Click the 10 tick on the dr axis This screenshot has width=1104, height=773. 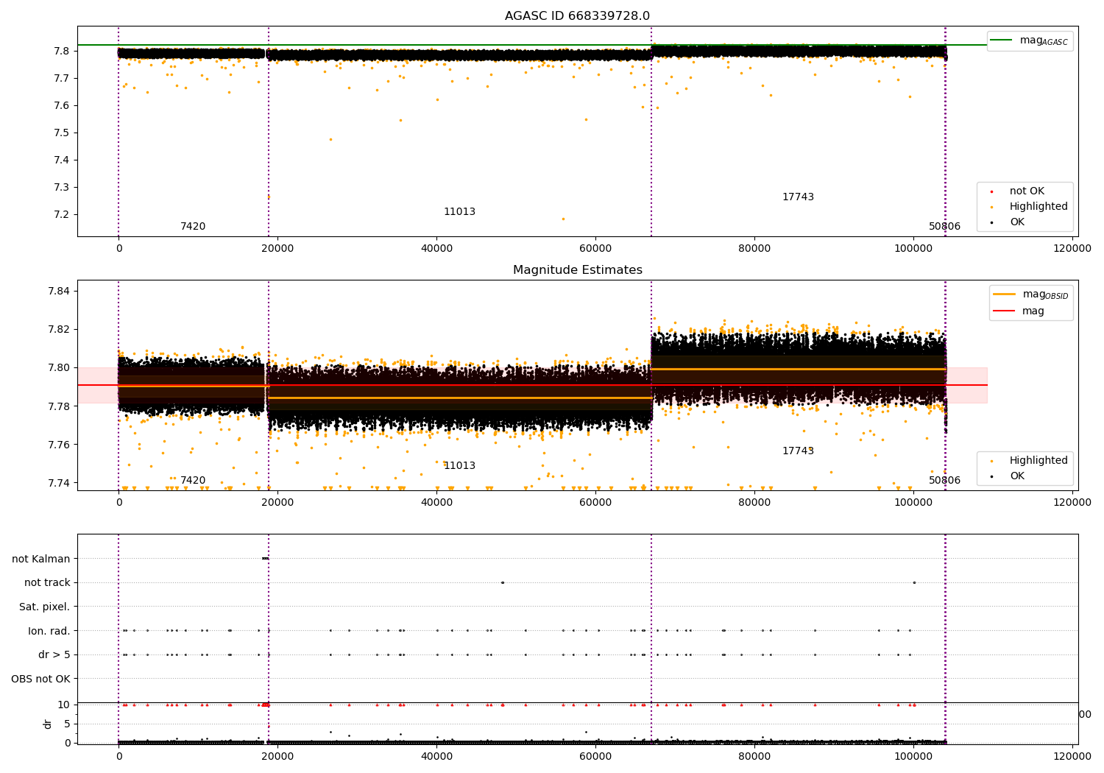click(64, 705)
